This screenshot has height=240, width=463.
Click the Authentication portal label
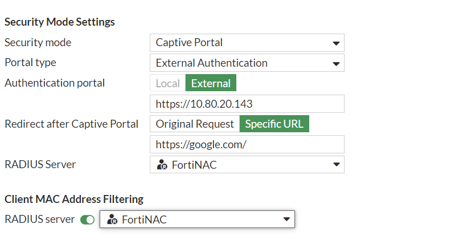[x=55, y=83]
